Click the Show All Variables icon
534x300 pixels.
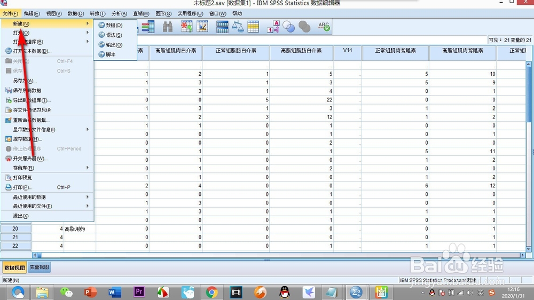pyautogui.click(x=304, y=27)
